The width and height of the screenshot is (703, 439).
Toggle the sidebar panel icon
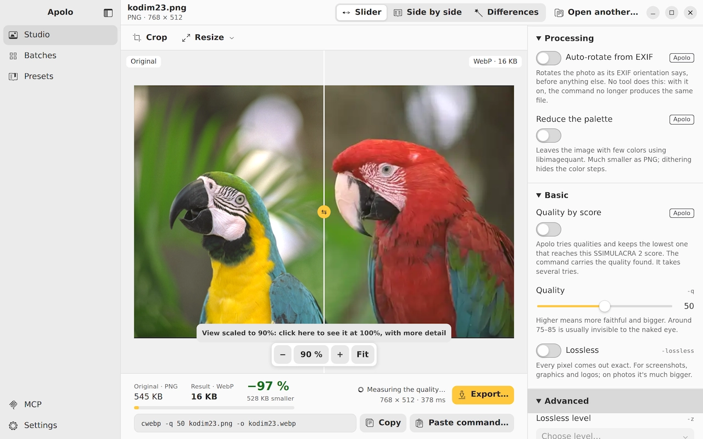108,13
